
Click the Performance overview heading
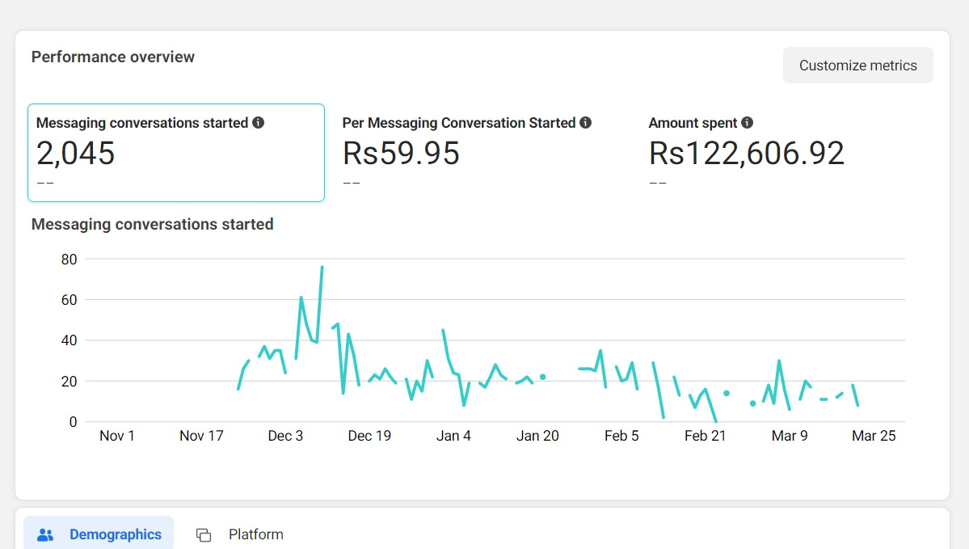coord(113,57)
